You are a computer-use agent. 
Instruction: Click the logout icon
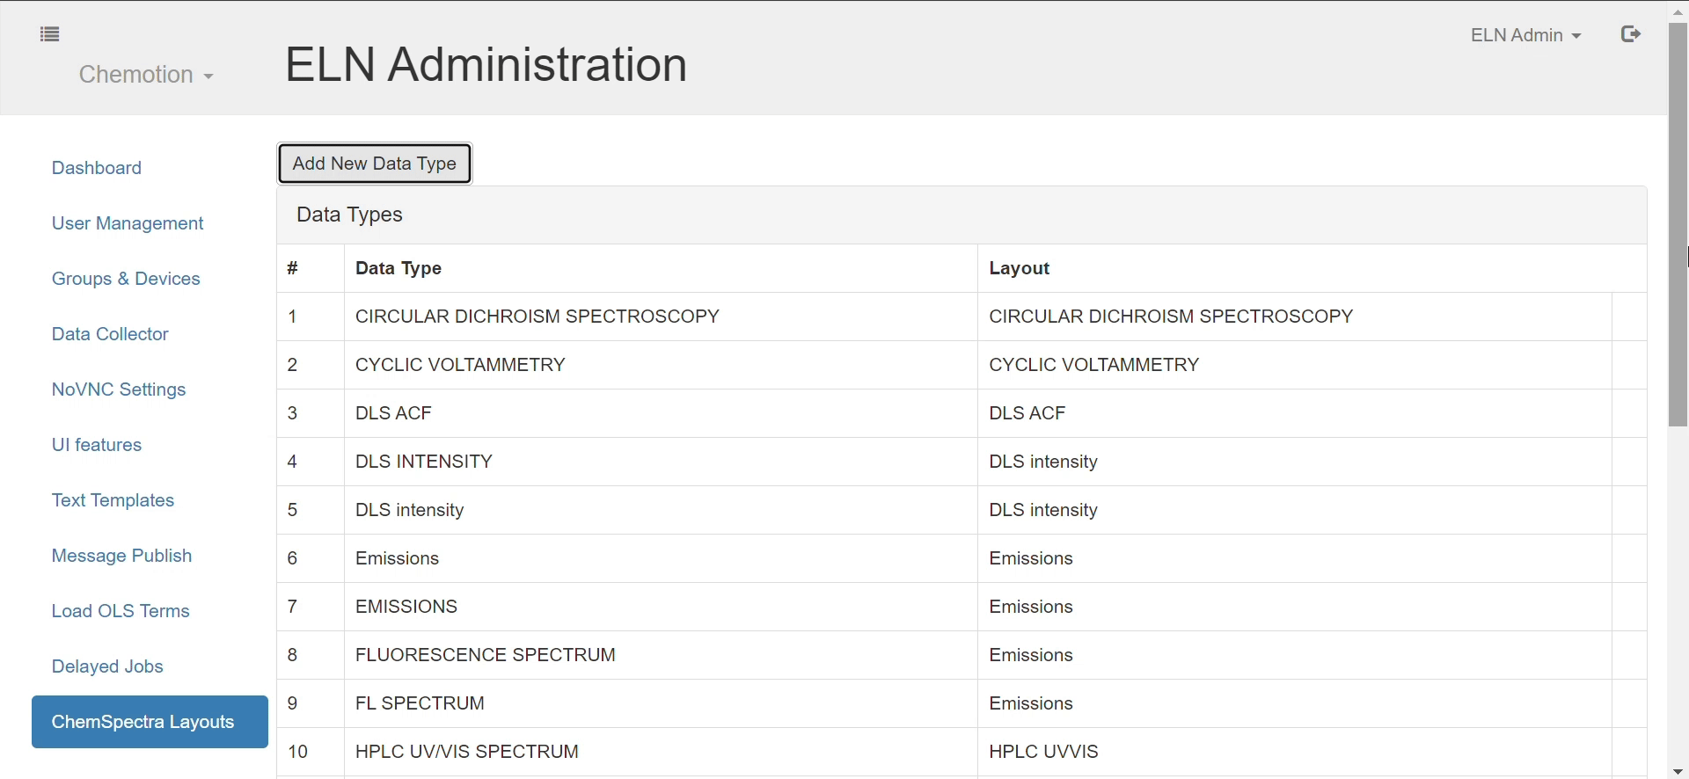click(x=1631, y=34)
